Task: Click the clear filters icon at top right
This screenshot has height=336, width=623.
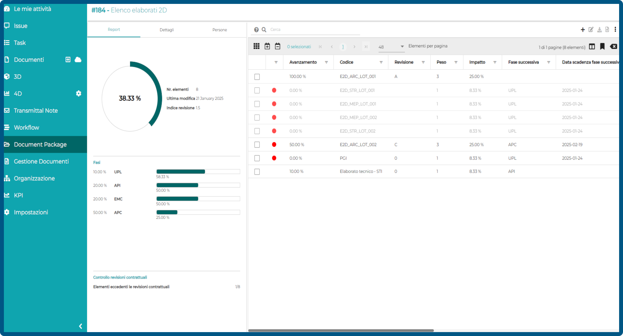Action: (614, 47)
